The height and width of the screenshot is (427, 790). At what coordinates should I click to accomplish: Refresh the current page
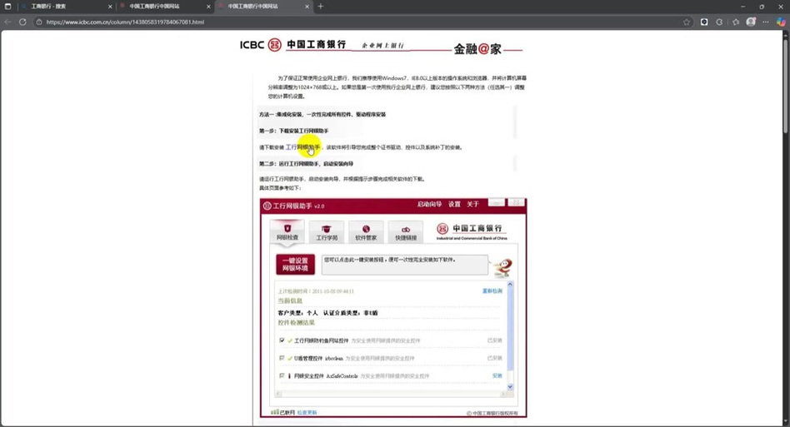point(22,22)
